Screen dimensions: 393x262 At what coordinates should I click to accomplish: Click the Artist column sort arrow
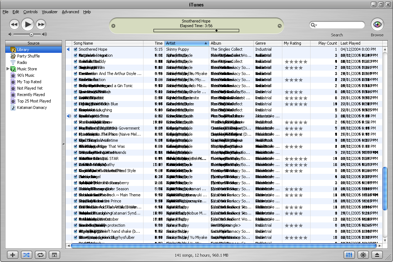(206, 43)
